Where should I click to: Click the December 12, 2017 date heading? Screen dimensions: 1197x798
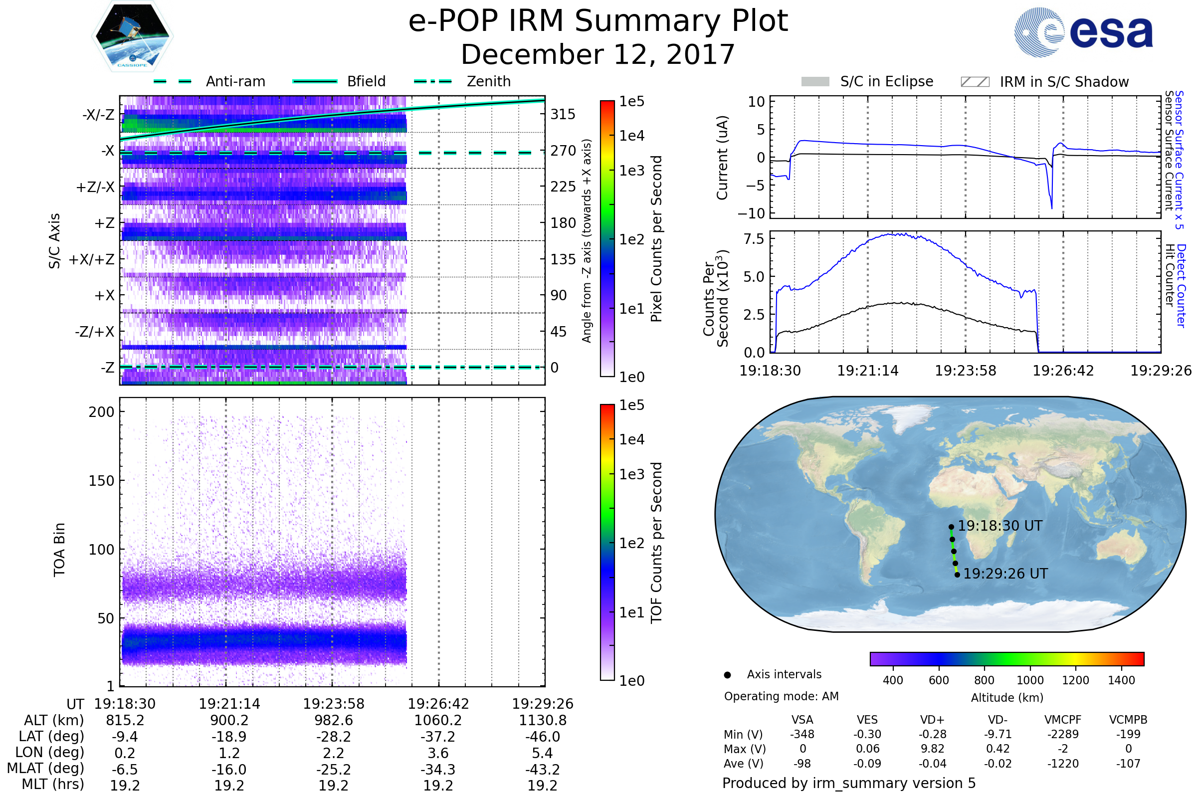click(x=598, y=54)
